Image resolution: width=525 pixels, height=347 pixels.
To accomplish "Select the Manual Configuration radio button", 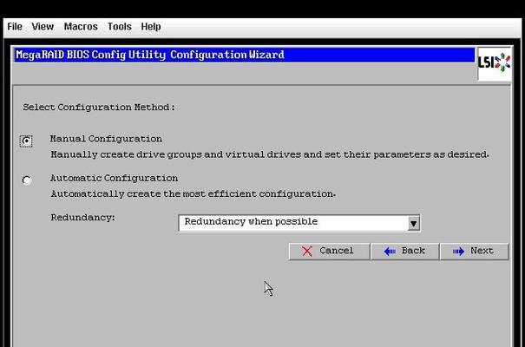I will coord(26,141).
